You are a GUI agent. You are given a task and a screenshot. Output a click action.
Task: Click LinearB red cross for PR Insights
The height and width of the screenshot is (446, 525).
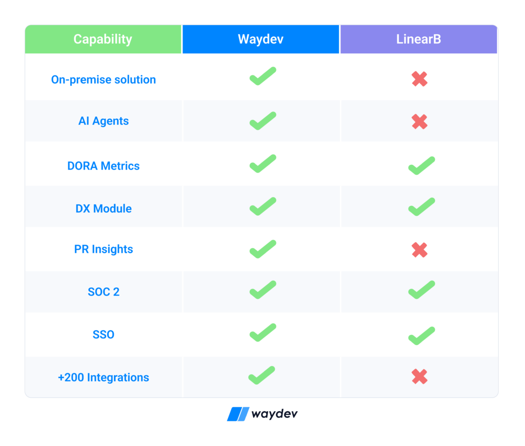419,250
